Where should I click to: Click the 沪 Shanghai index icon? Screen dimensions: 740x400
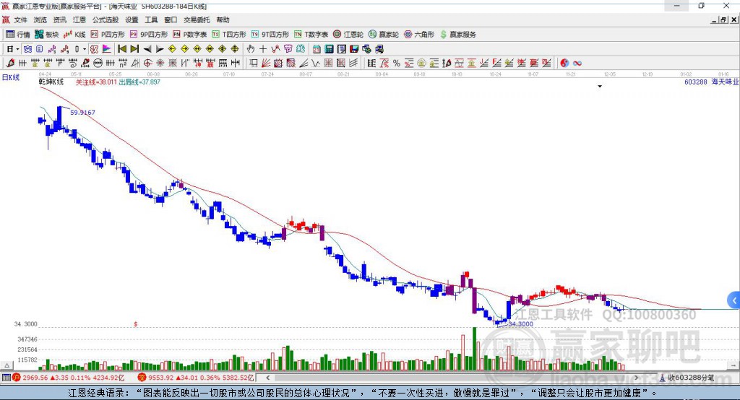[17, 378]
